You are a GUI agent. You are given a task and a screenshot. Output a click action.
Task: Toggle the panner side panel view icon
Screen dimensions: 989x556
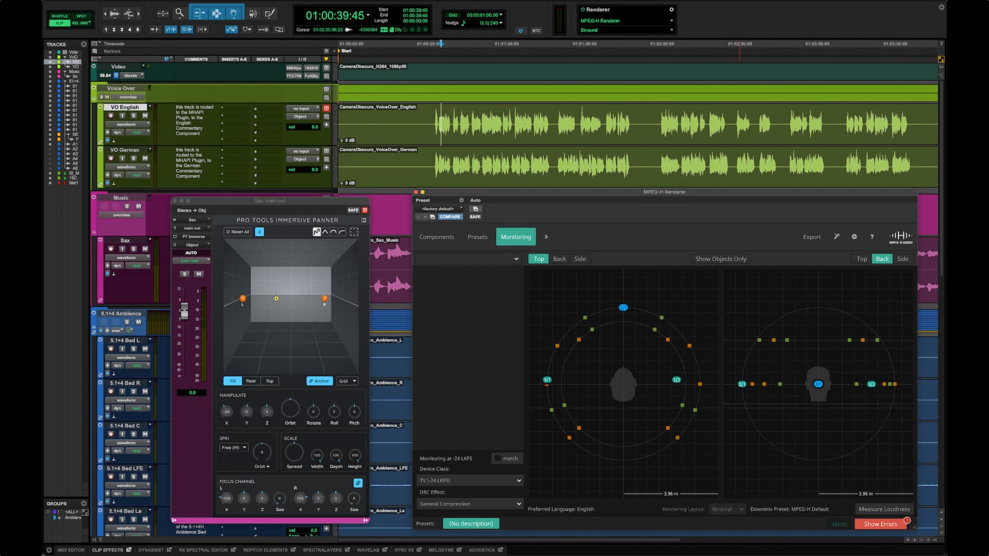(364, 220)
